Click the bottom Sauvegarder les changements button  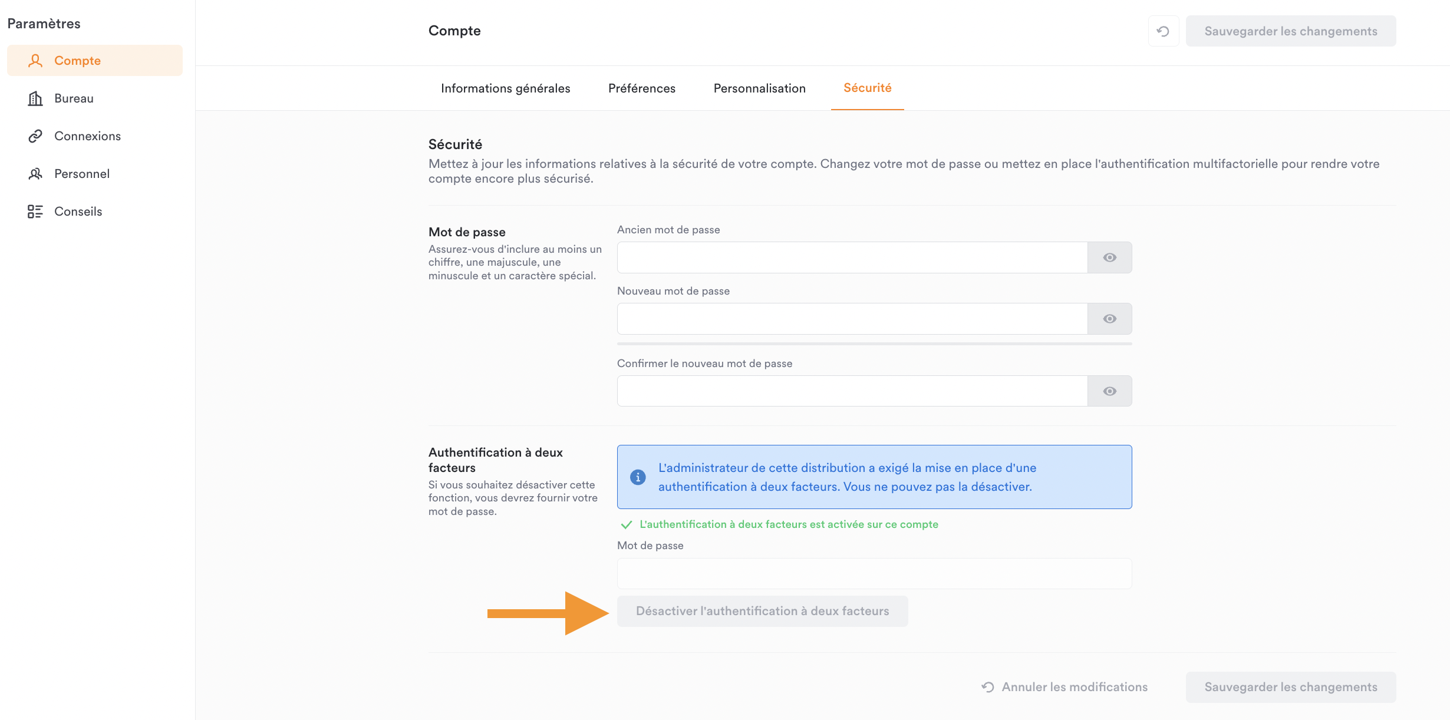click(x=1291, y=687)
